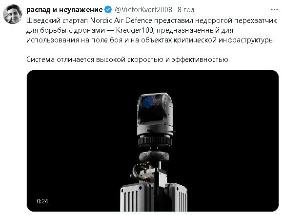The height and width of the screenshot is (215, 284).
Task: Click the 0:24 video duration label
Action: tap(42, 201)
